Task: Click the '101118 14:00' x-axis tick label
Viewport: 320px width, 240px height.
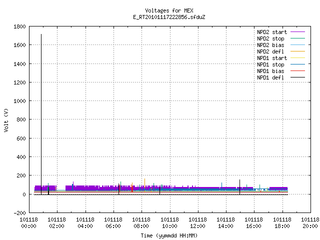Action: [225, 223]
